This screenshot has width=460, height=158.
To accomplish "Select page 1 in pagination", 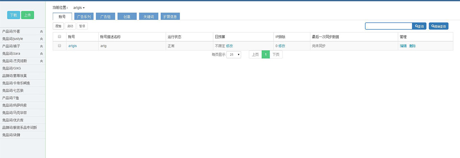I will tap(265, 54).
